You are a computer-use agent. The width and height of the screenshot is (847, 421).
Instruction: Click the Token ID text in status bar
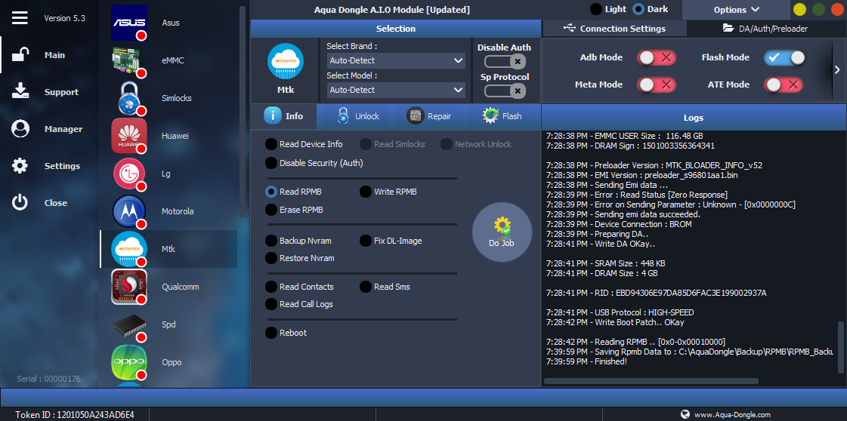75,414
